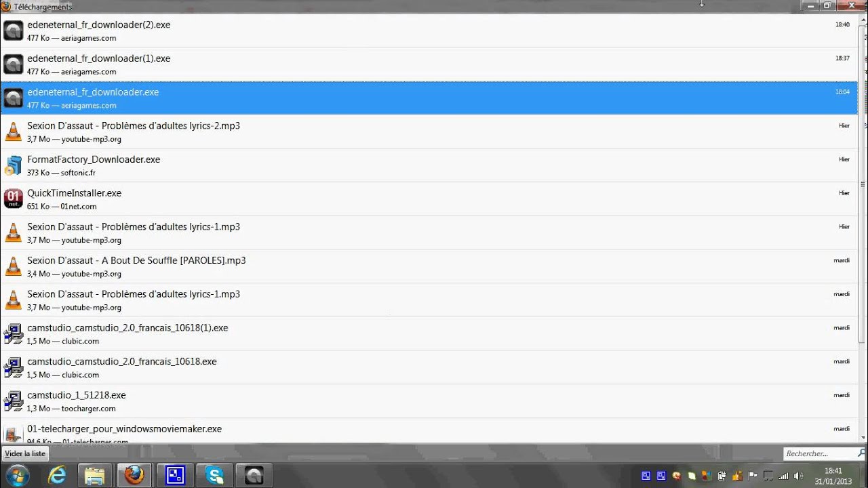
Task: Click the Action Center flag tray icon
Action: (x=753, y=476)
